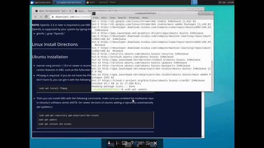Image resolution: width=264 pixels, height=148 pixels.
Task: Click the clock showing 04:30
Action: click(222, 2)
